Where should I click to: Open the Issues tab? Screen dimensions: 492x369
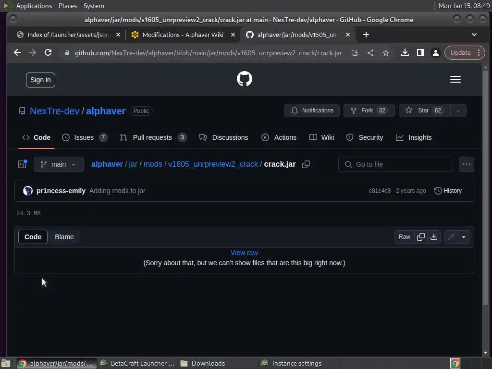[85, 137]
